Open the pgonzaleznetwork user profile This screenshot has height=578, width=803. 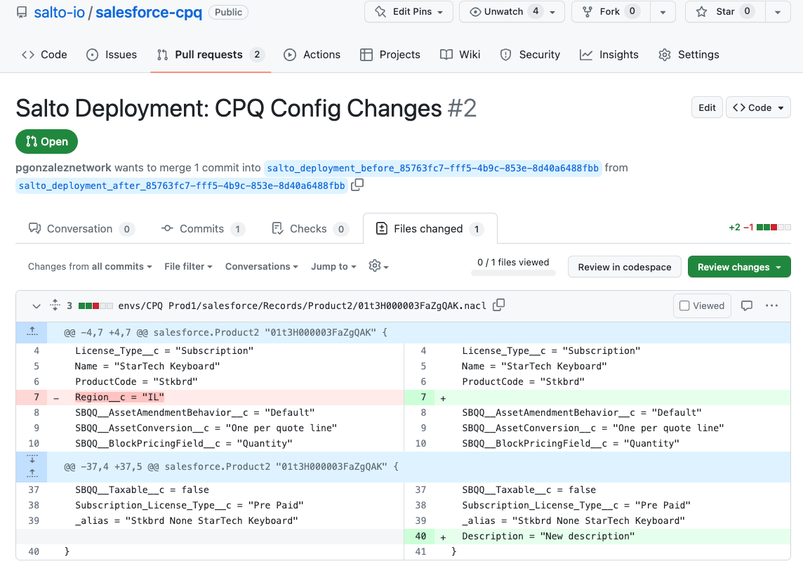[63, 168]
